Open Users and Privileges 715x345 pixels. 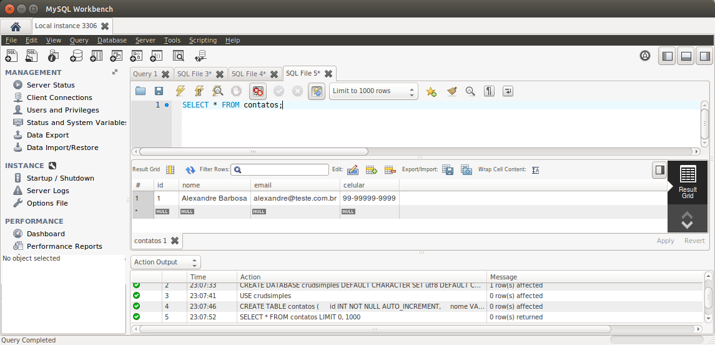tap(62, 110)
